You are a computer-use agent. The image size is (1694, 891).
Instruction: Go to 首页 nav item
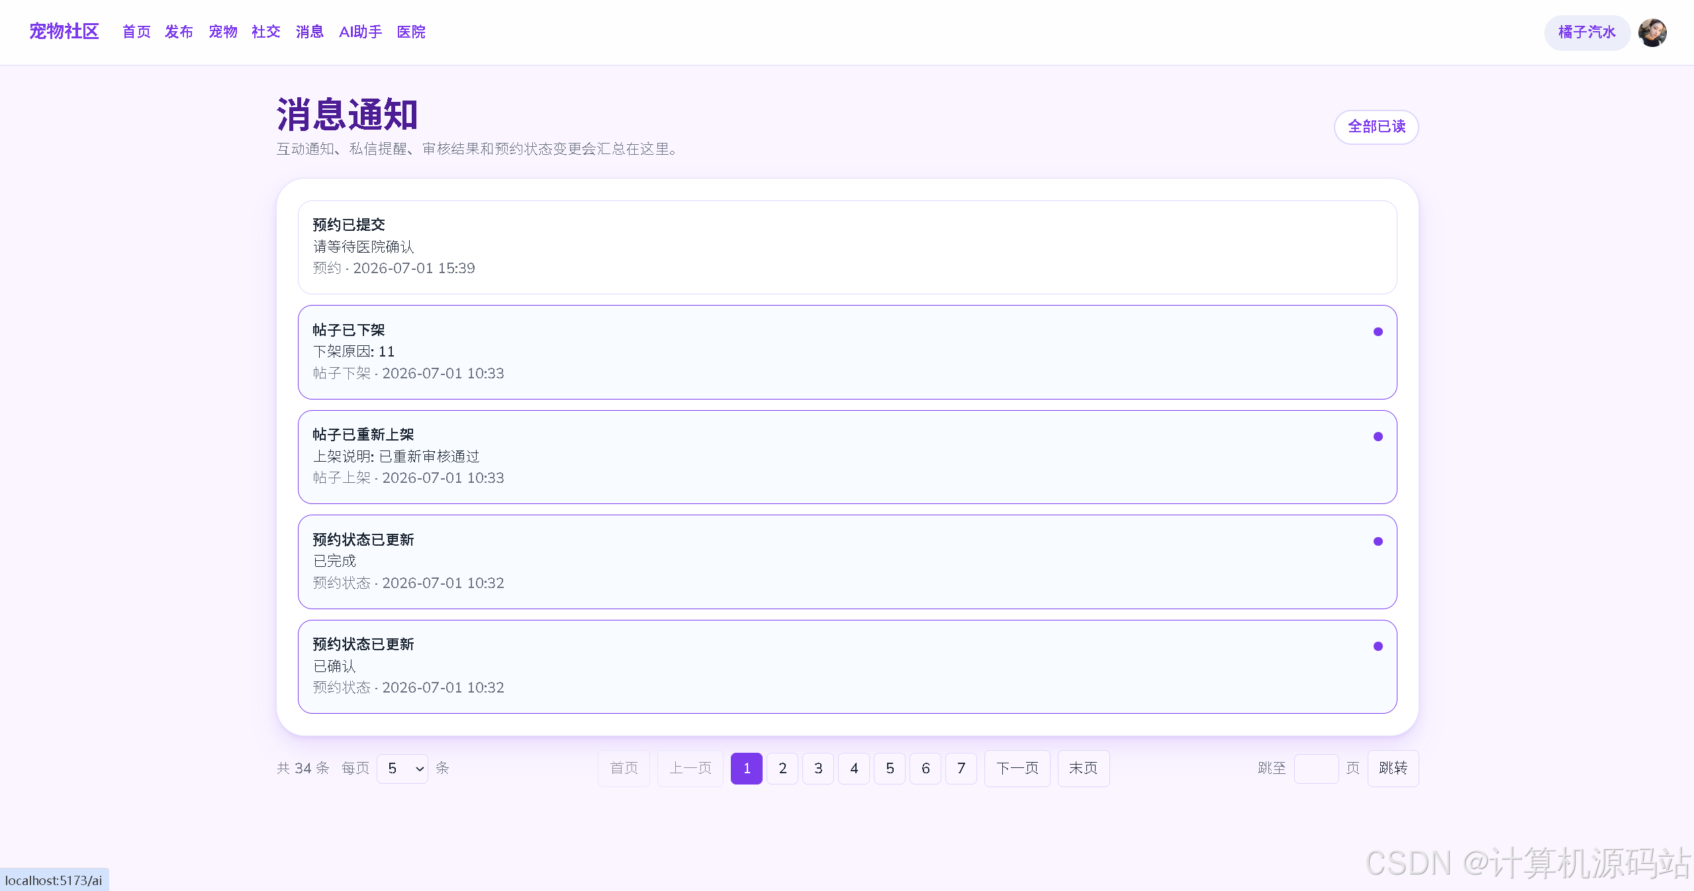136,32
